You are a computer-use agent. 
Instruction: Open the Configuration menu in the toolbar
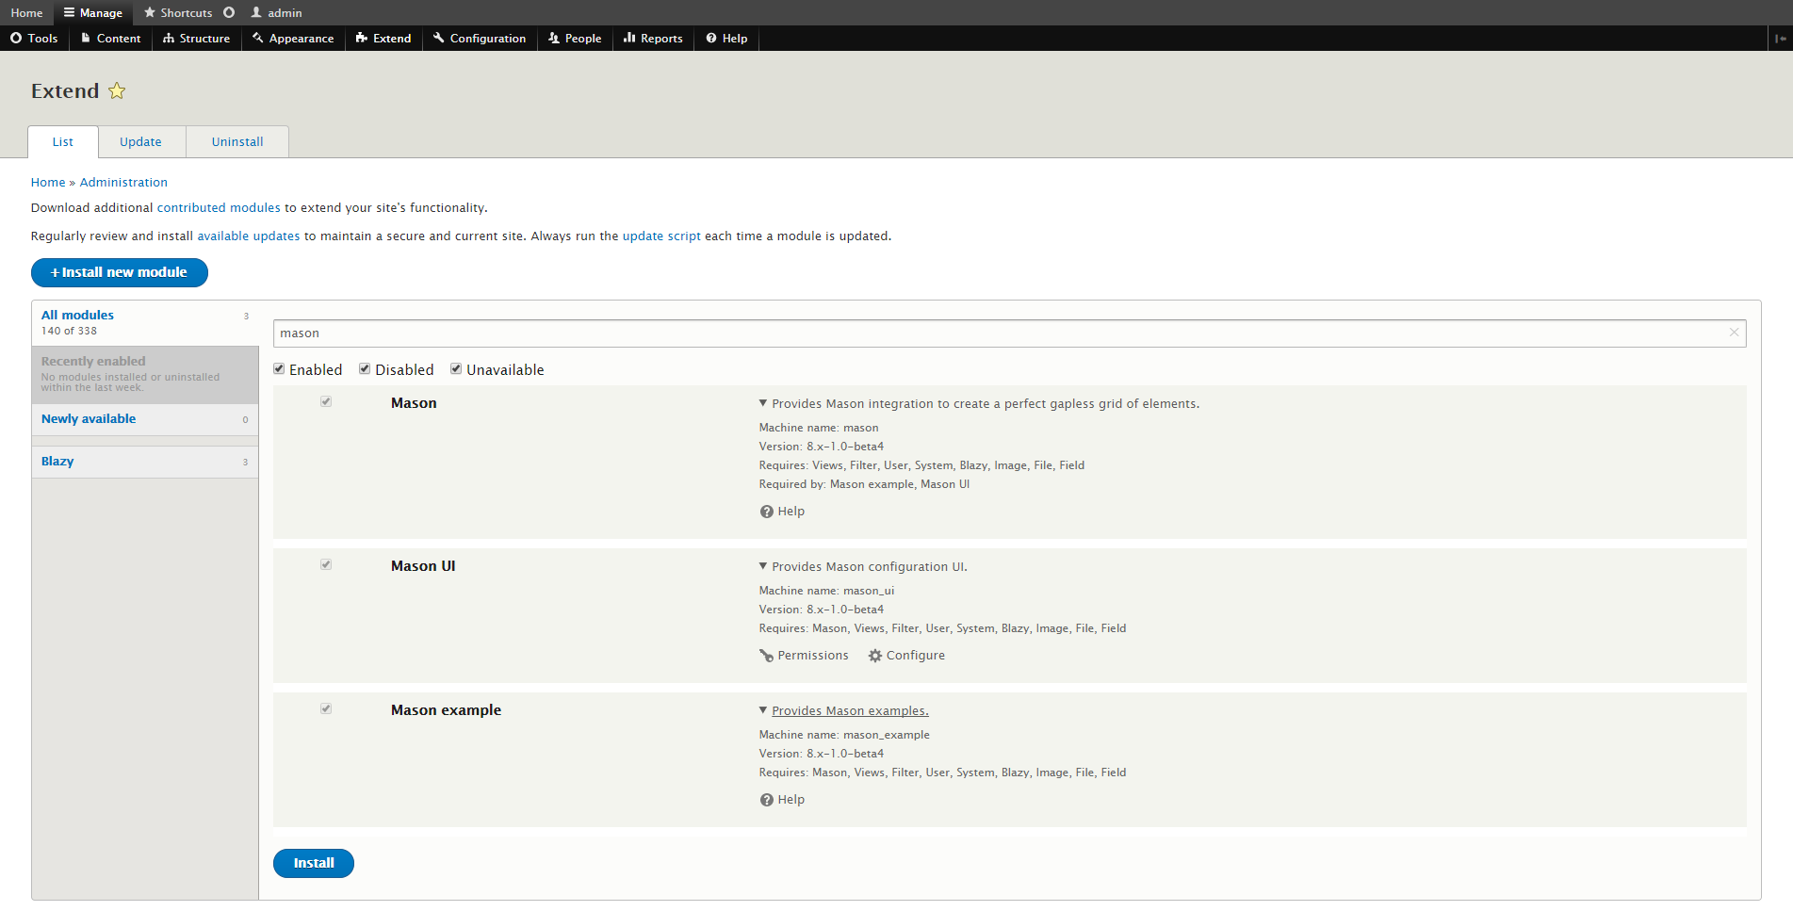tap(480, 39)
